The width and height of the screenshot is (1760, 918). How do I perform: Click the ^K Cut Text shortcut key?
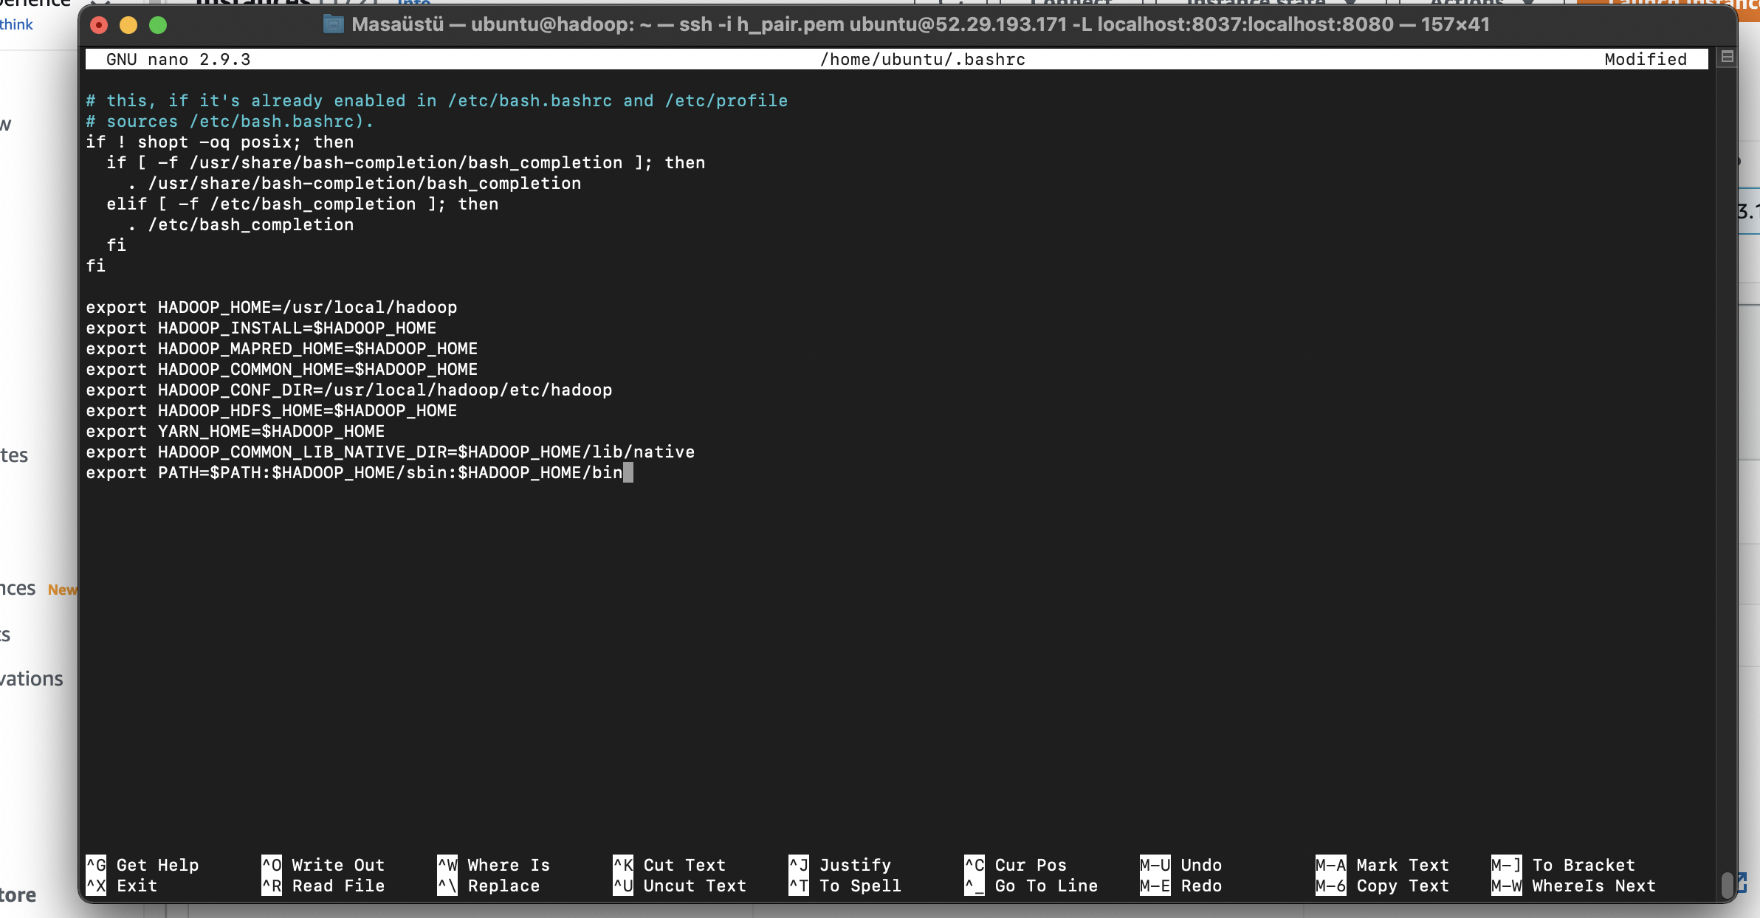pos(623,865)
